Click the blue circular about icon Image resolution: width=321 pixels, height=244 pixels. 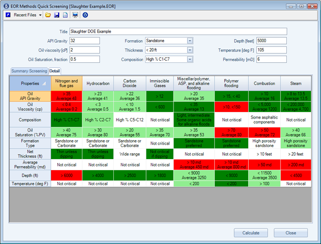pyautogui.click(x=85, y=15)
